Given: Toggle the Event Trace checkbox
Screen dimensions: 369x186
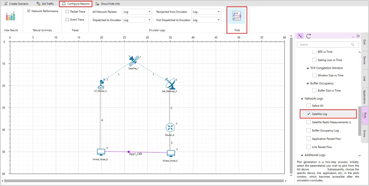Looking at the screenshot, I should (67, 20).
